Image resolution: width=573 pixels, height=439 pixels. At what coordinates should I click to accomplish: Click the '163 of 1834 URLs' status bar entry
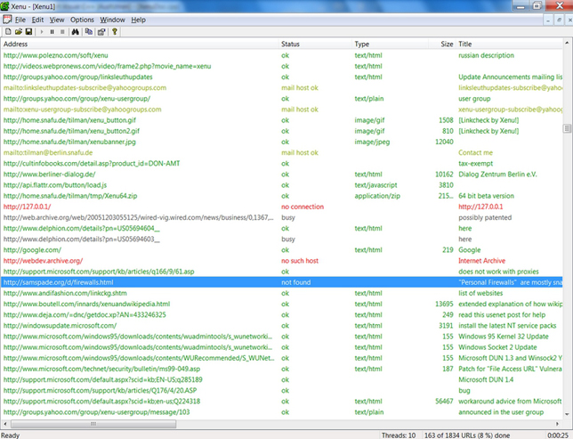point(467,435)
